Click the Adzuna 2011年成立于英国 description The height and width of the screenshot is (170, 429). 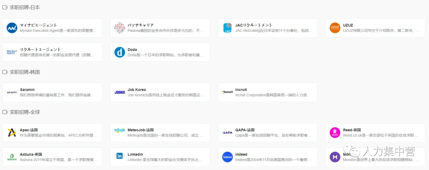[58, 160]
